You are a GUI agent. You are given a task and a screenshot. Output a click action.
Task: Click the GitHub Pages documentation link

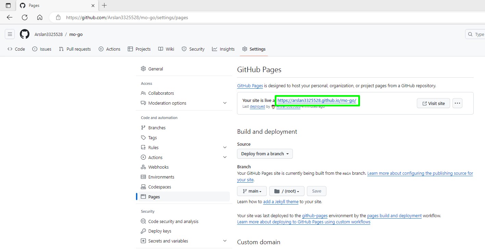(x=250, y=86)
